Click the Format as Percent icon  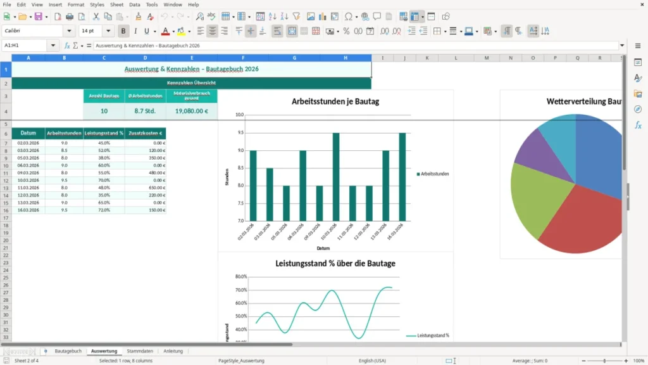pos(346,31)
